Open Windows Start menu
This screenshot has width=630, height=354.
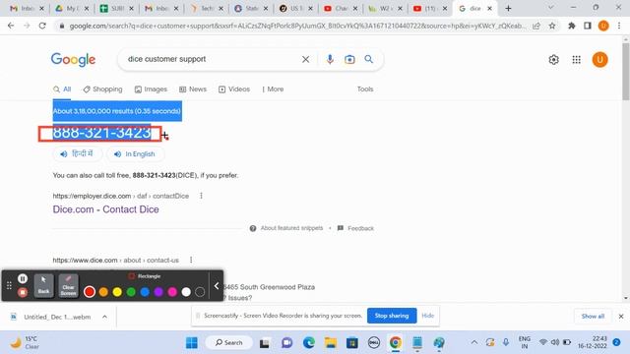[x=192, y=343]
